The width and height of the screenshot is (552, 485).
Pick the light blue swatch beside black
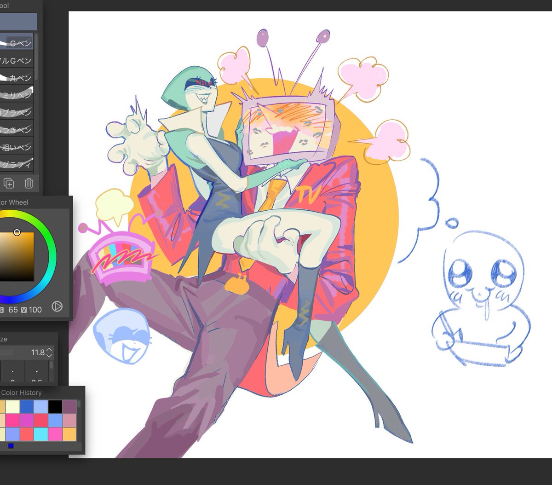coord(41,407)
